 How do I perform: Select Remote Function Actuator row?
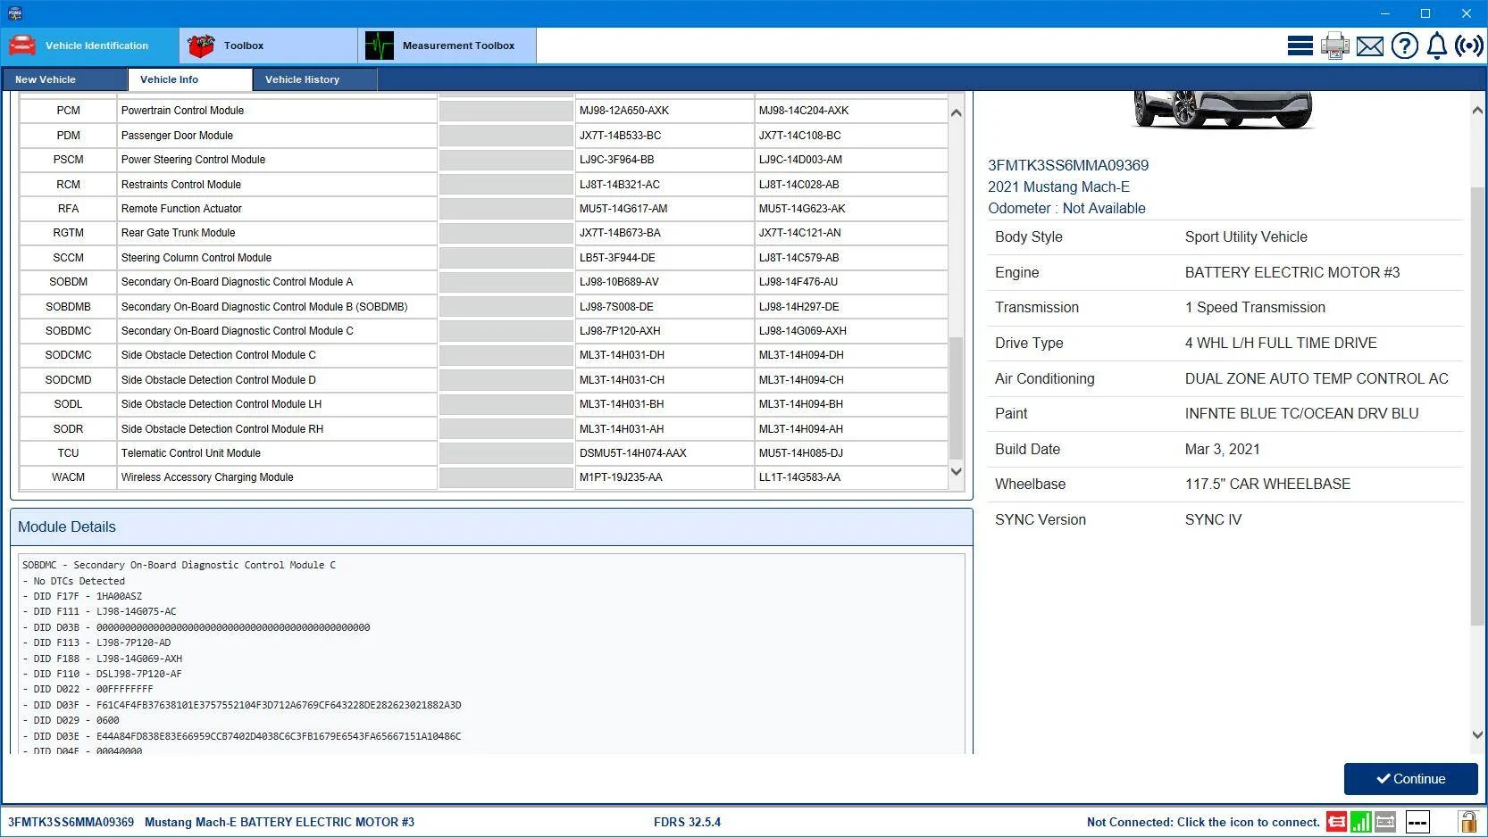click(483, 209)
